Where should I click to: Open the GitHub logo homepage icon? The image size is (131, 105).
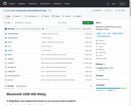(x=5, y=4)
